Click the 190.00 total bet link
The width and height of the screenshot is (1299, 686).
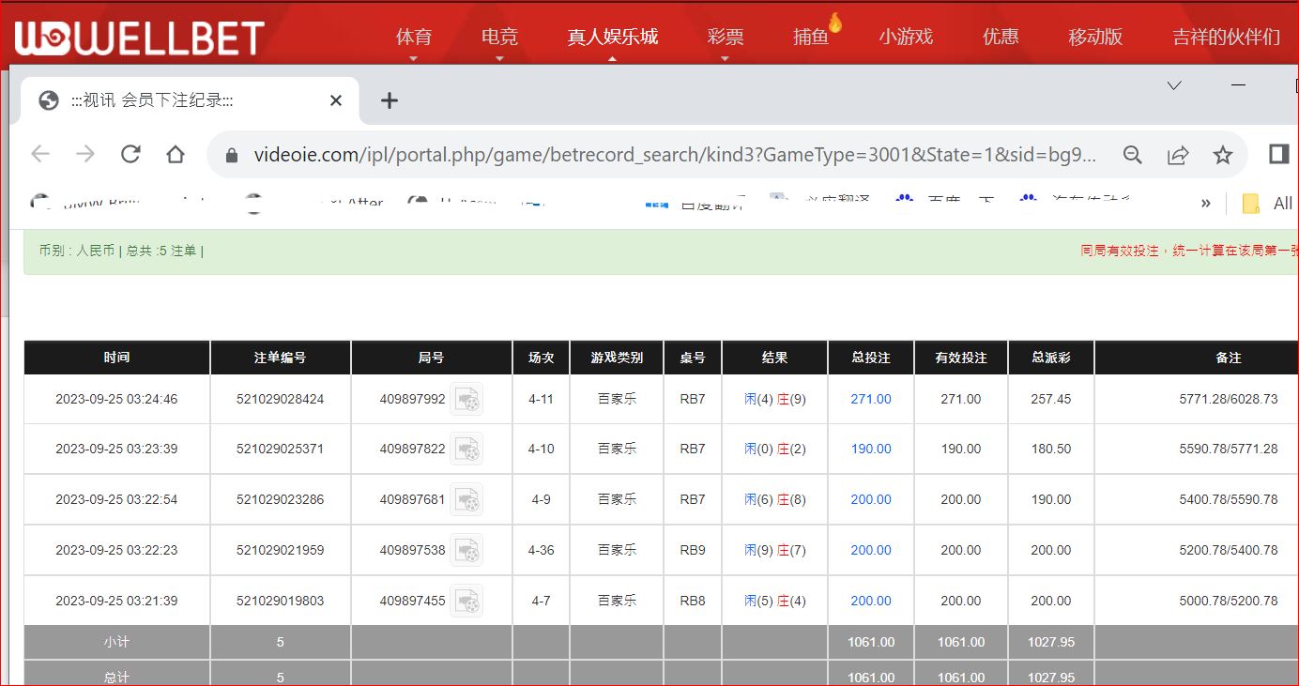(x=871, y=450)
